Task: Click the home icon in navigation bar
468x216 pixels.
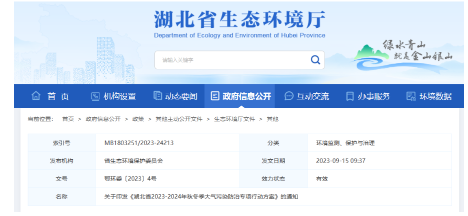Action: [36, 96]
